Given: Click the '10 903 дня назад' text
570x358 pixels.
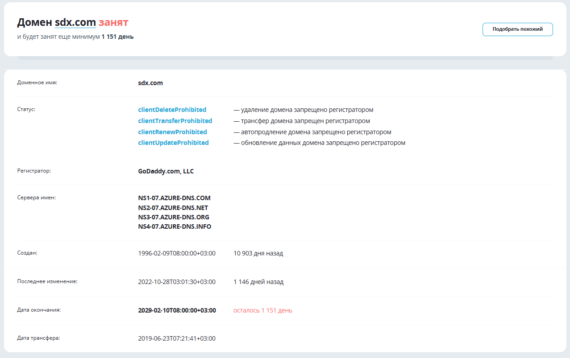Looking at the screenshot, I should coord(258,254).
